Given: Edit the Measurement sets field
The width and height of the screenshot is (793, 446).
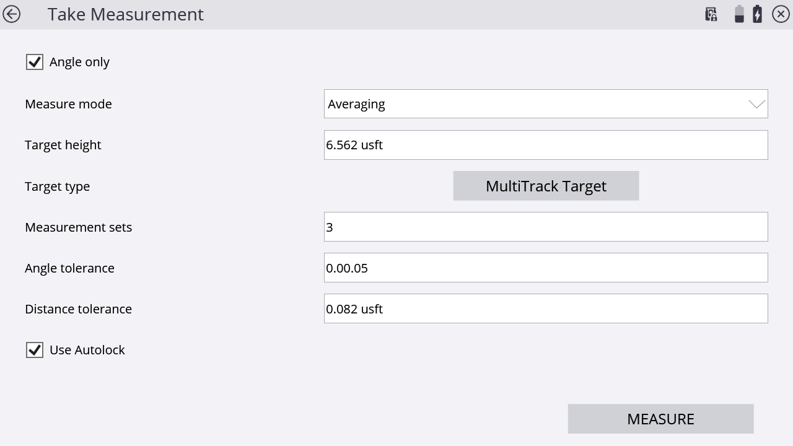Looking at the screenshot, I should (546, 227).
